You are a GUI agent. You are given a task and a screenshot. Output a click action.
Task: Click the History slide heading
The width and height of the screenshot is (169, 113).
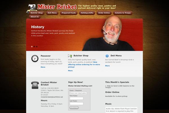38,27
